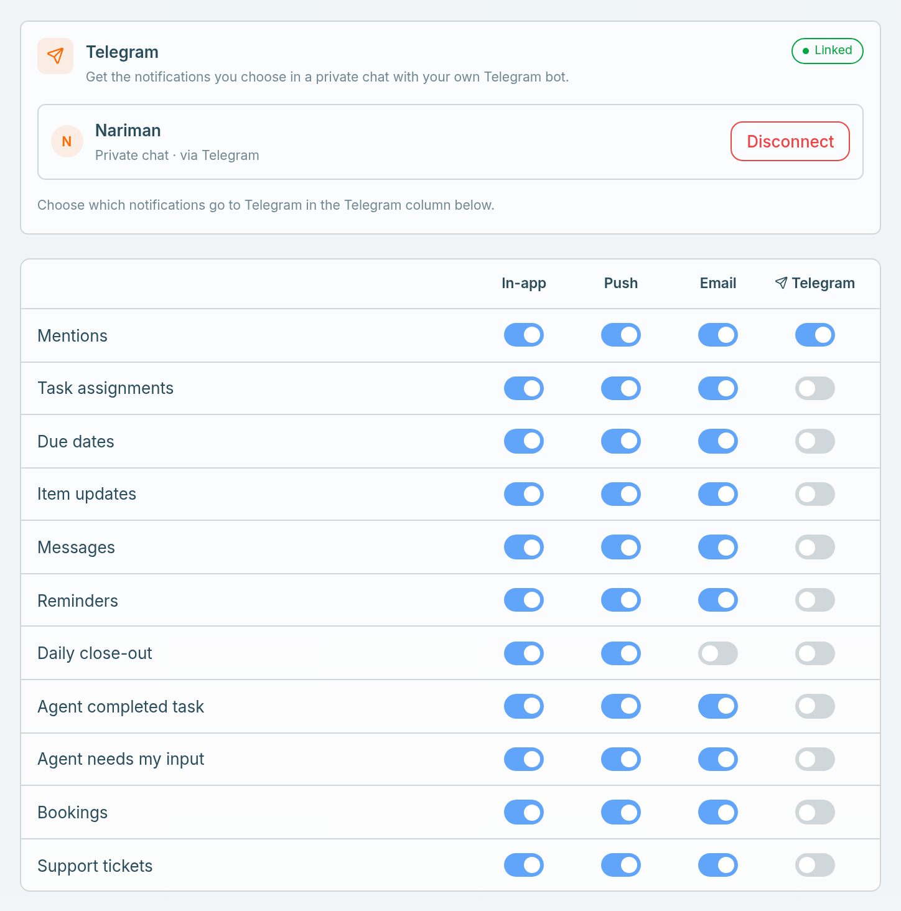The height and width of the screenshot is (911, 901).
Task: Click the Support tickets row label
Action: tap(95, 866)
